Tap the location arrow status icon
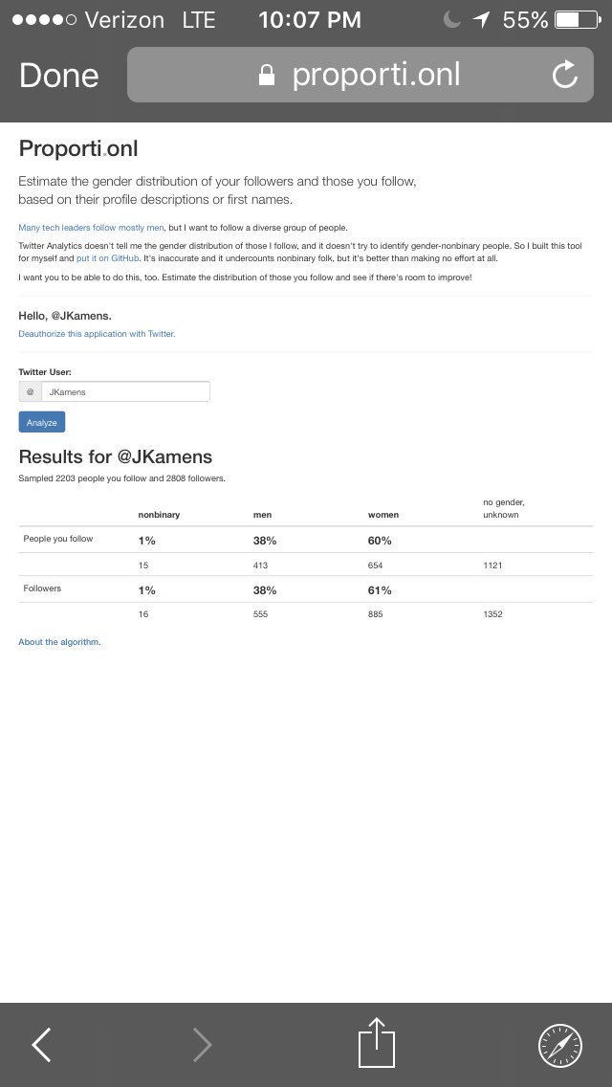Image resolution: width=612 pixels, height=1087 pixels. pos(482,19)
